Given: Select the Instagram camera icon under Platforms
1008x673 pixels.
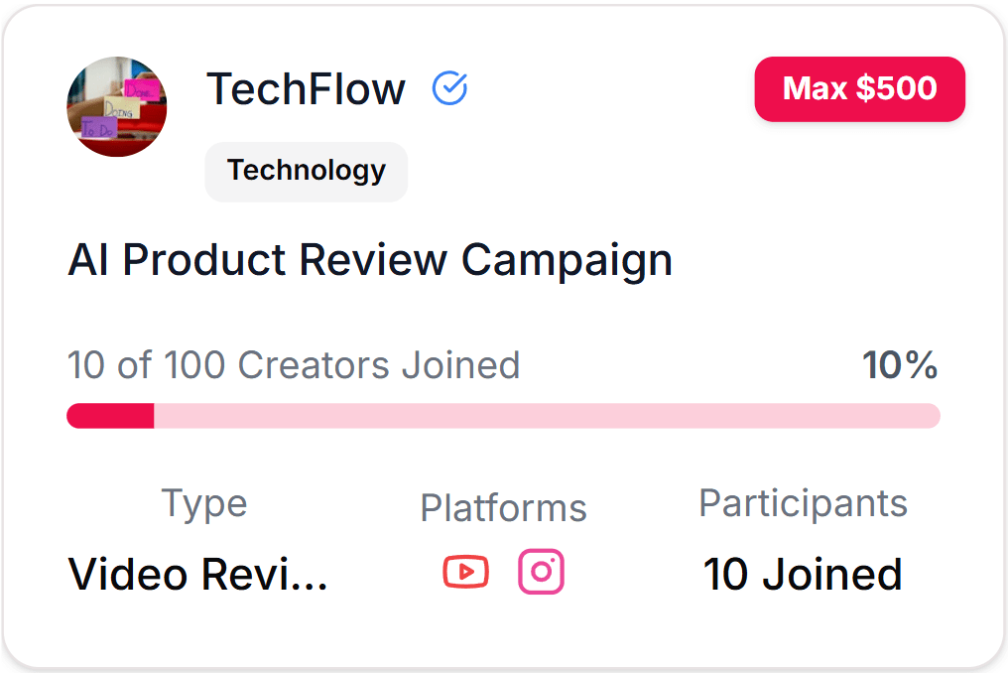Looking at the screenshot, I should pyautogui.click(x=541, y=572).
